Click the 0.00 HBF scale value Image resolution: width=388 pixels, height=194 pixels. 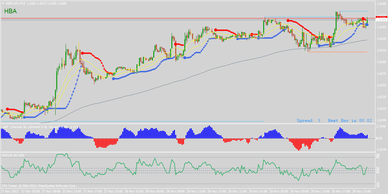tap(380, 138)
